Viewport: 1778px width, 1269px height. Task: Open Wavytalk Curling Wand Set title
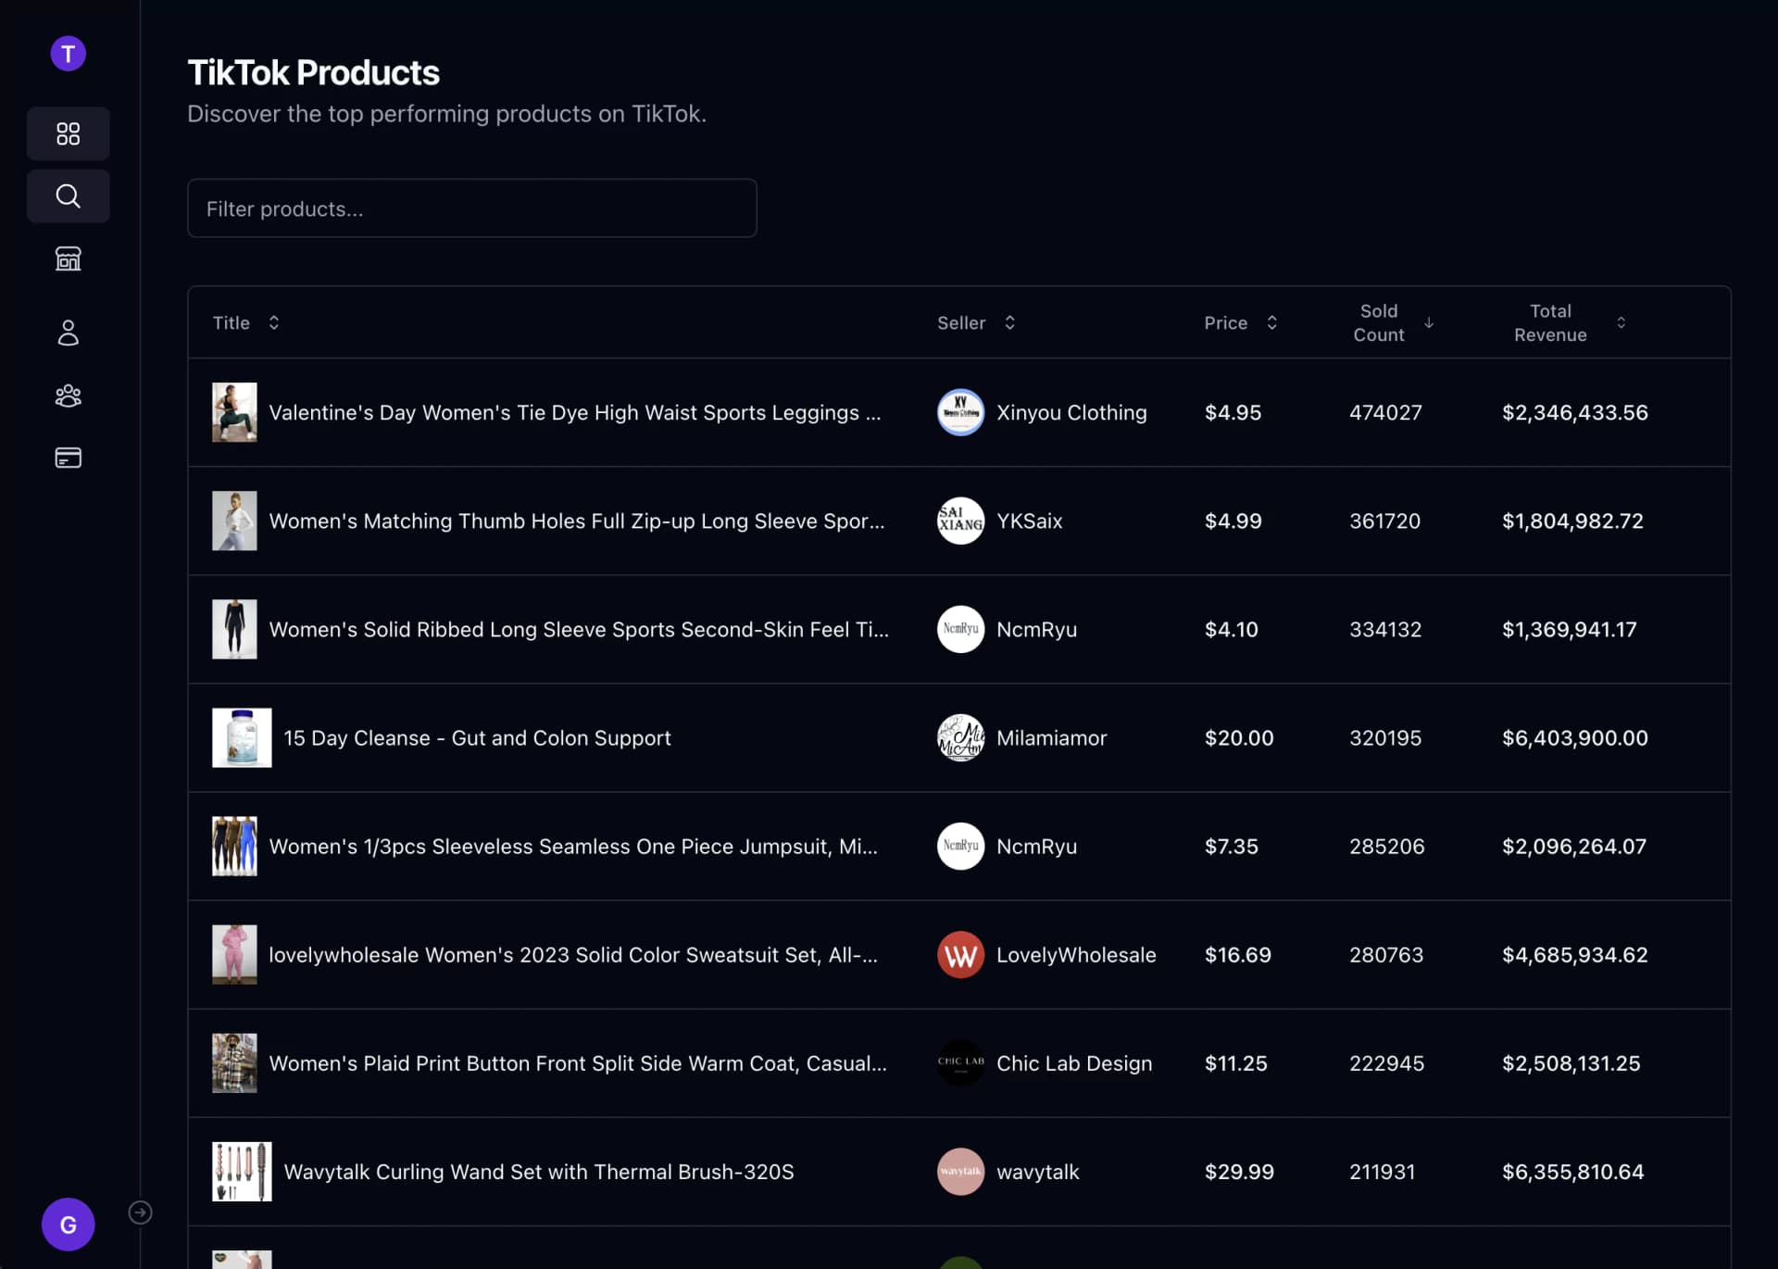coord(539,1172)
